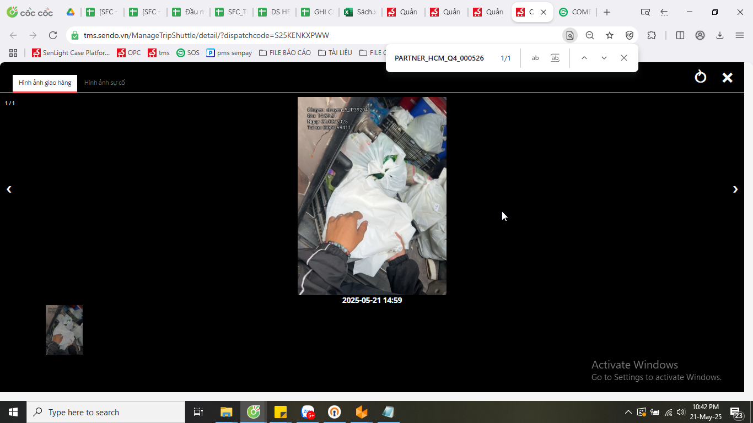Jump to next find result
Screen dimensions: 753x423
604,58
